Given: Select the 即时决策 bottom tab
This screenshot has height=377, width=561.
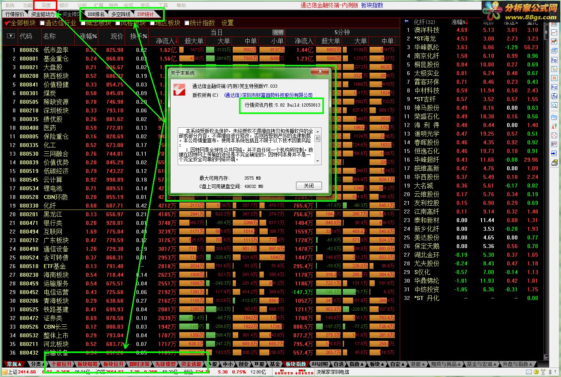Looking at the screenshot, I should [139, 364].
